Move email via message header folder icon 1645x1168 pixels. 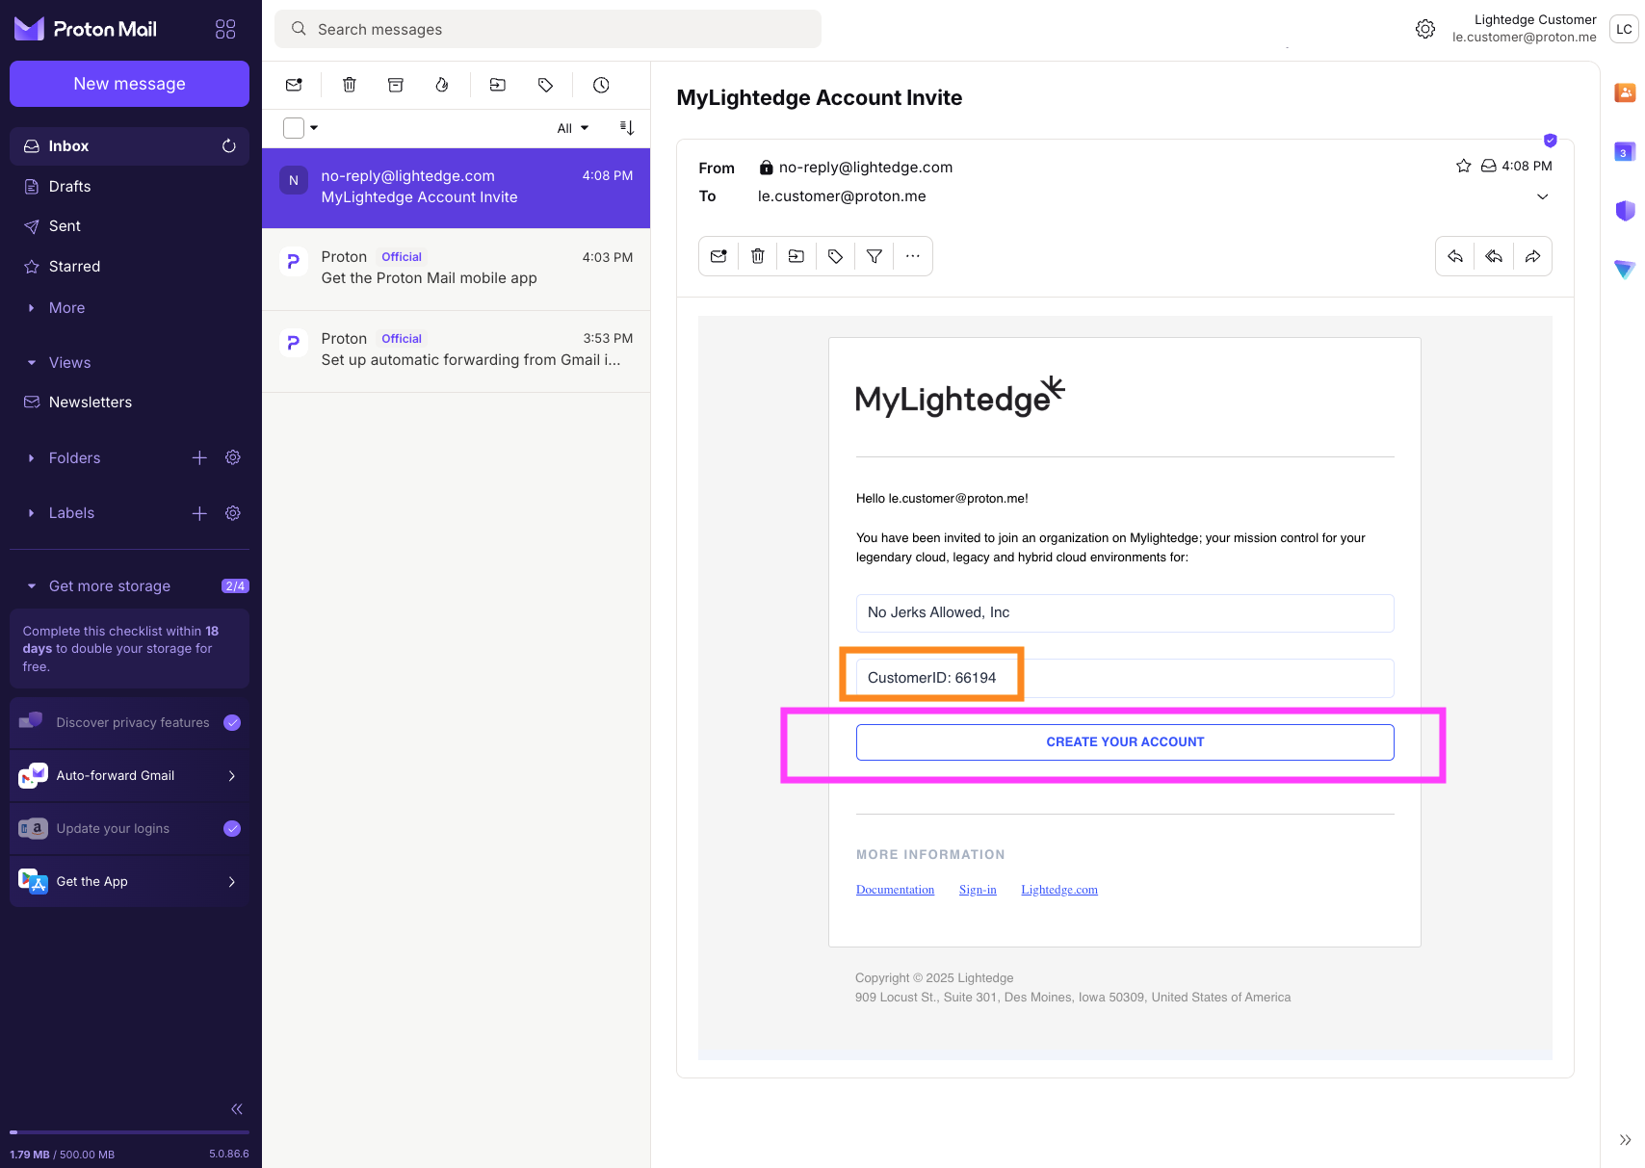[796, 256]
